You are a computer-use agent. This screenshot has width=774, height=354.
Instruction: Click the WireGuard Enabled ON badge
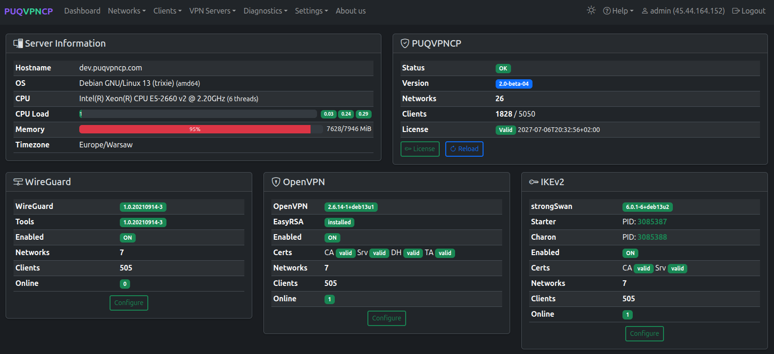(x=127, y=238)
